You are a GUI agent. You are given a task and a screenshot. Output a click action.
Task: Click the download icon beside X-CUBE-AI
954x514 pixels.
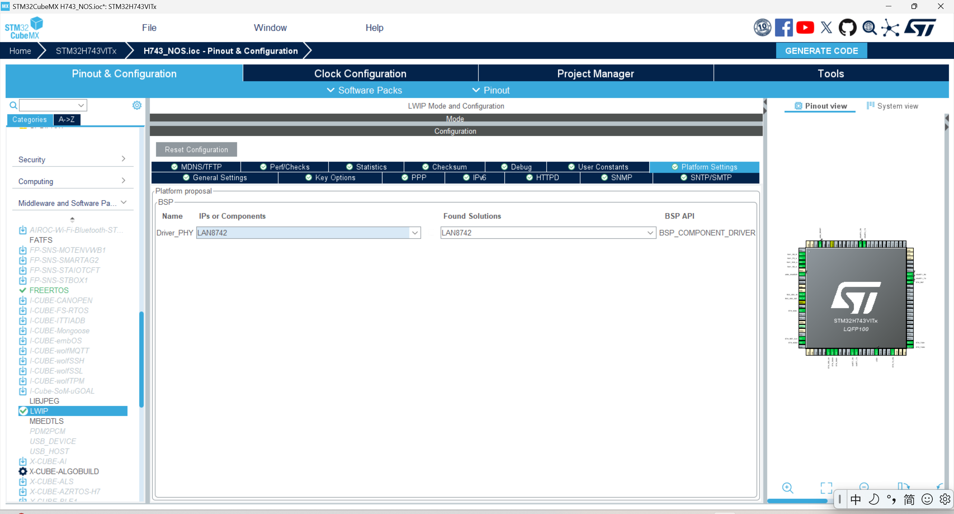click(x=23, y=461)
